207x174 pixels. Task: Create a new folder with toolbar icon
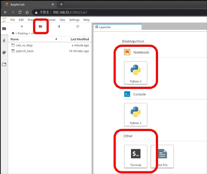coord(40,26)
